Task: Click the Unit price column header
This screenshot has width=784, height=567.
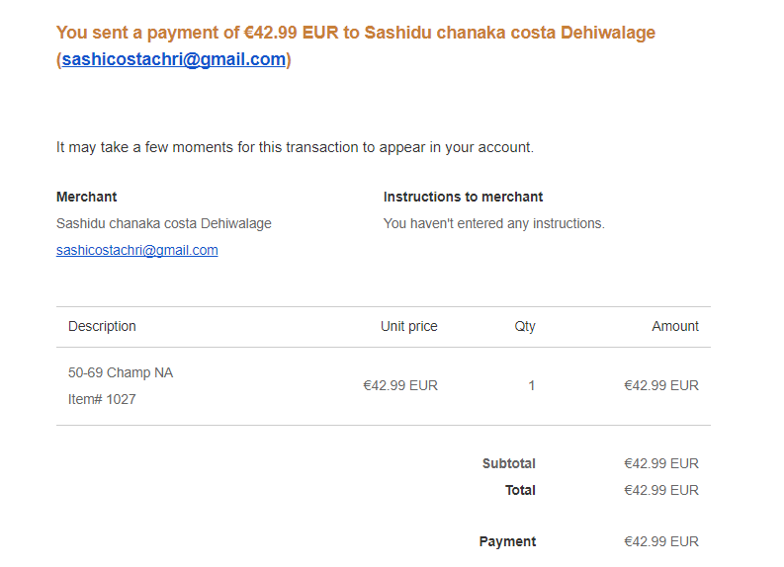Action: point(408,326)
